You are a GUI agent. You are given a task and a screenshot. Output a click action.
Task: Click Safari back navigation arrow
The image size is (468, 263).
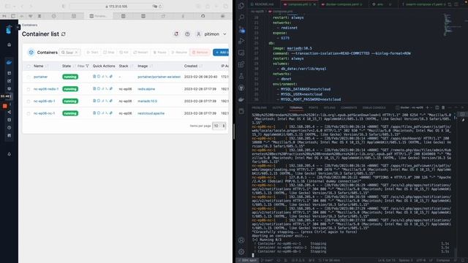23,7
